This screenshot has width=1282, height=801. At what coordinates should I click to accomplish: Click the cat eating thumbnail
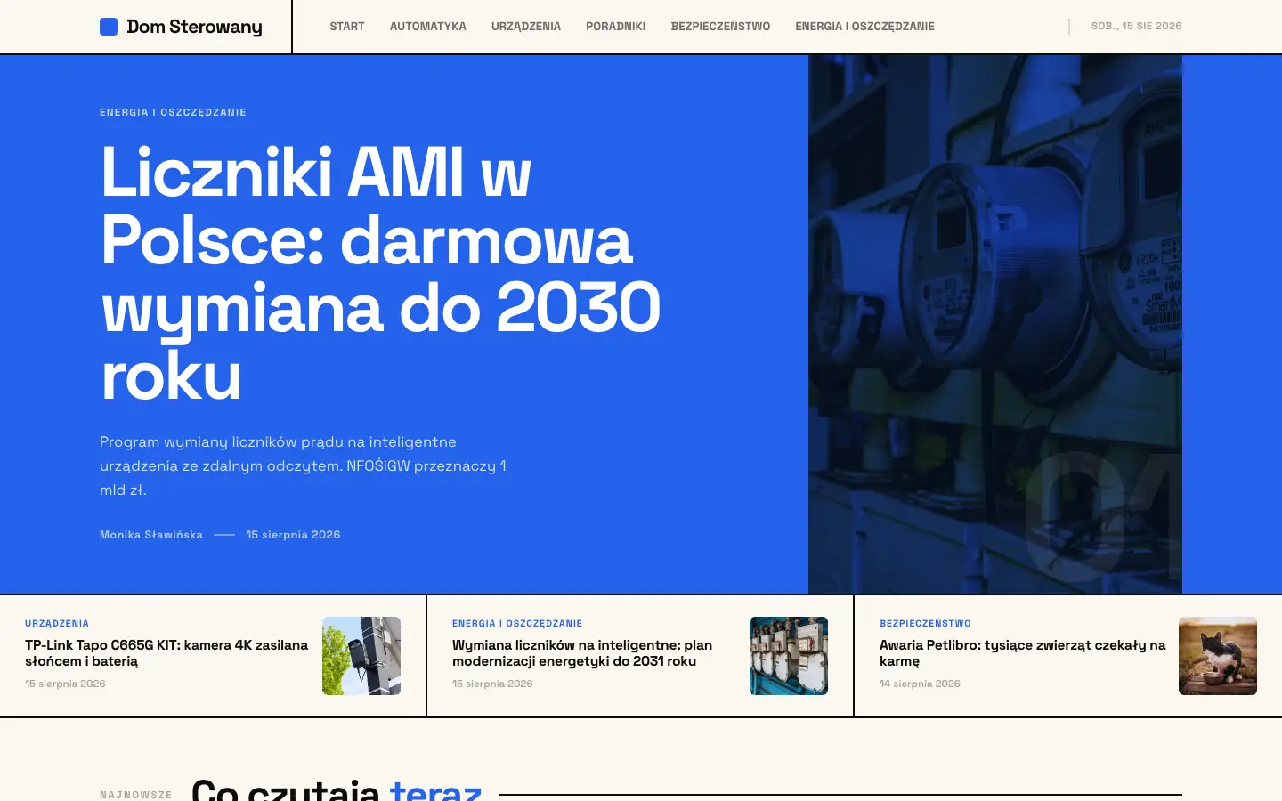[x=1218, y=656]
